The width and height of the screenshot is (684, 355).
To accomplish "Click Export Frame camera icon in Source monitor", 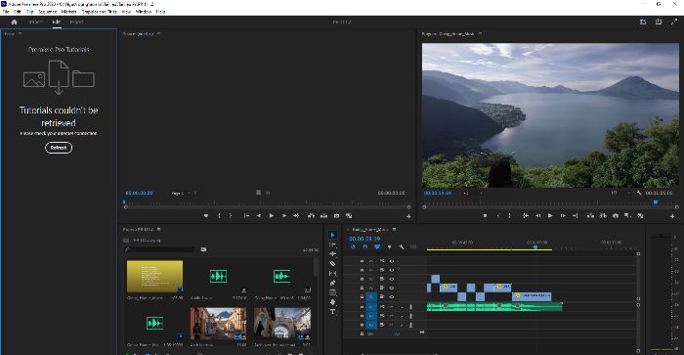I will [x=336, y=216].
